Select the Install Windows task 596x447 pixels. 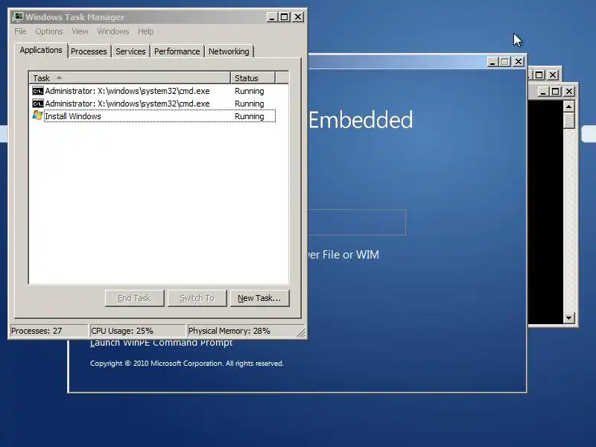[153, 116]
